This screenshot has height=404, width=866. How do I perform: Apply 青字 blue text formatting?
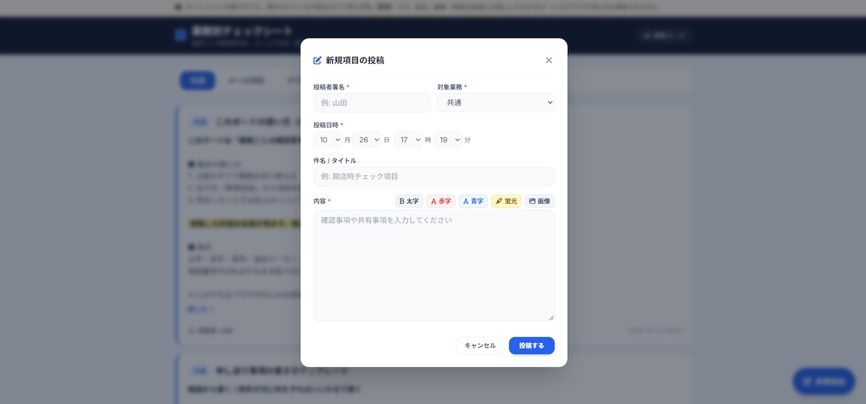coord(473,201)
